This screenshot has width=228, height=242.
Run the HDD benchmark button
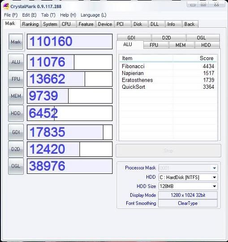pyautogui.click(x=16, y=113)
